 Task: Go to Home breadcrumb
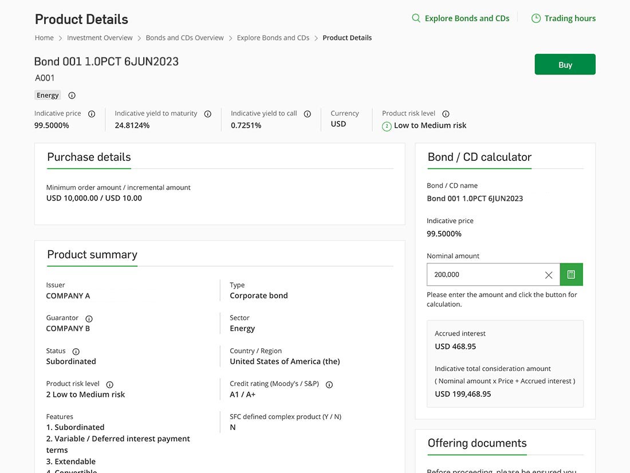click(44, 38)
